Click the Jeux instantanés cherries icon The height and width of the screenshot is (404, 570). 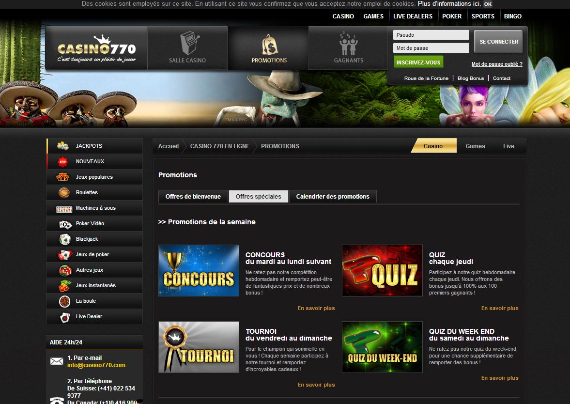tap(65, 286)
